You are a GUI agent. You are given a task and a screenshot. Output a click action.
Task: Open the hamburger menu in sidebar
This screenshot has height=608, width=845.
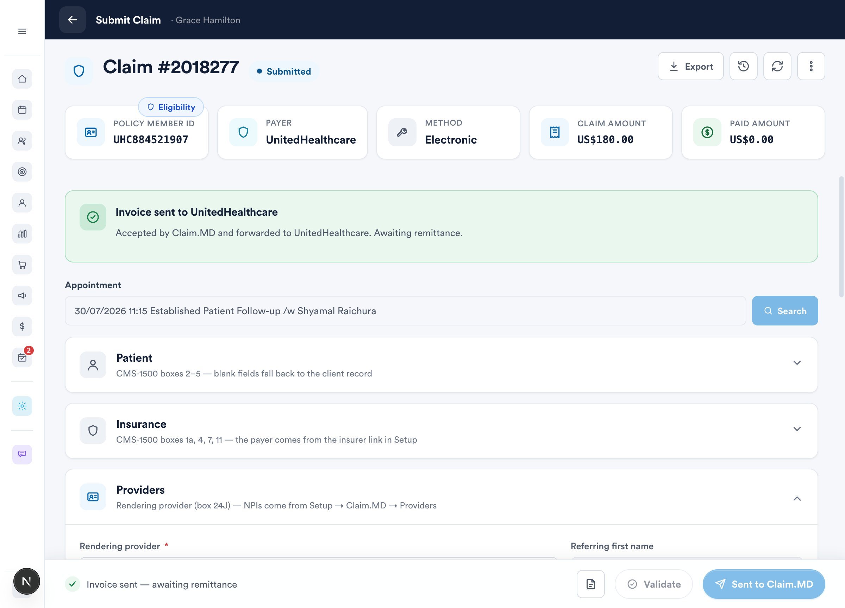tap(22, 31)
